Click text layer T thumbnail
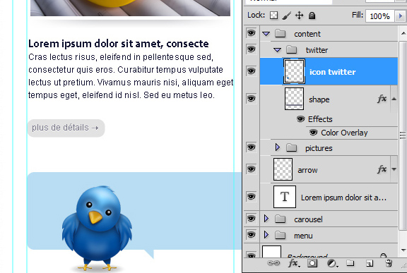The height and width of the screenshot is (273, 407). coord(285,197)
